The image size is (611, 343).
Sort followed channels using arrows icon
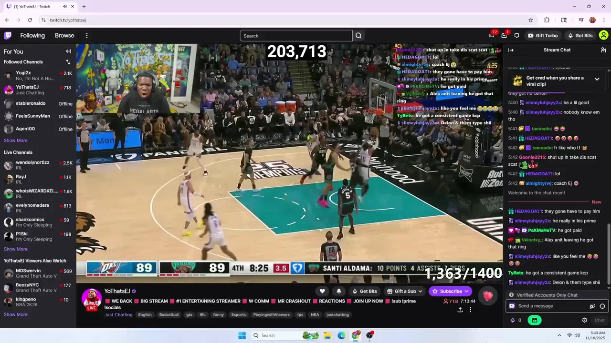point(68,62)
